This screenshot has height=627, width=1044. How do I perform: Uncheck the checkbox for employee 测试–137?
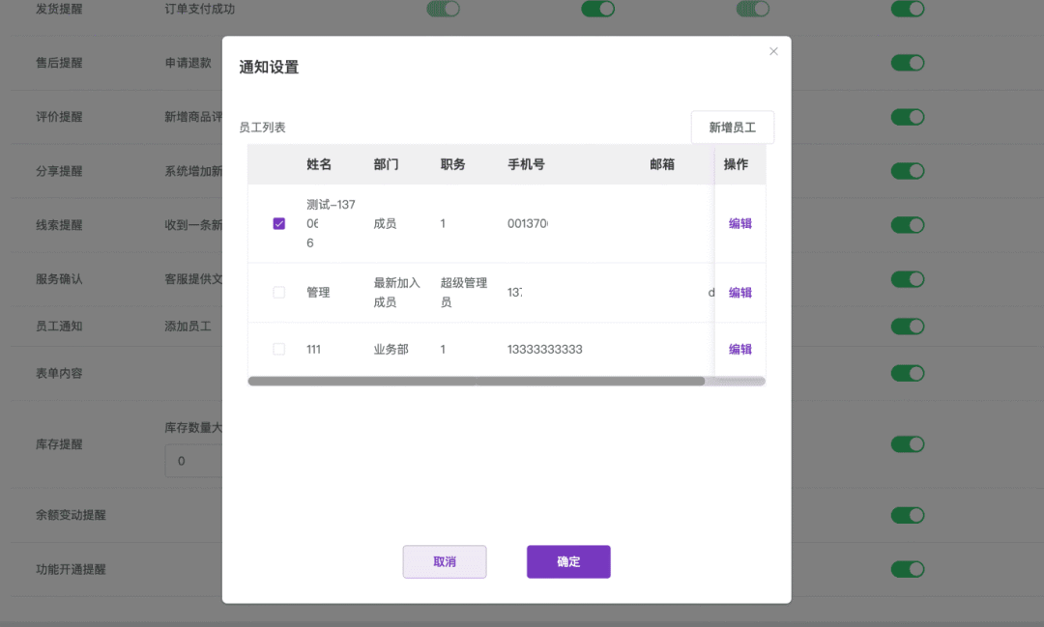pos(279,223)
